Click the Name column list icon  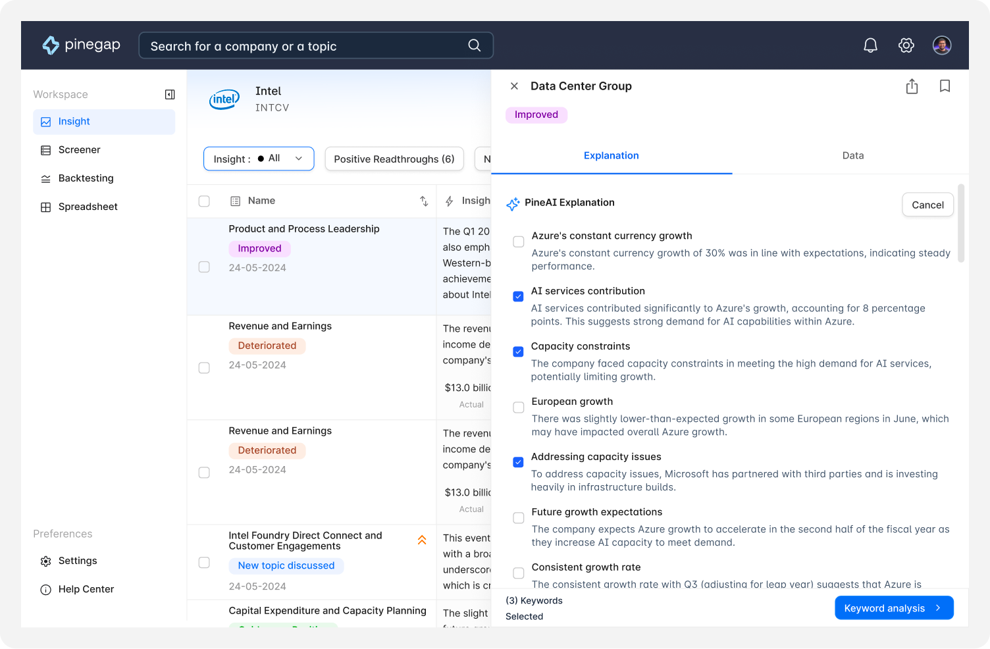(x=235, y=201)
